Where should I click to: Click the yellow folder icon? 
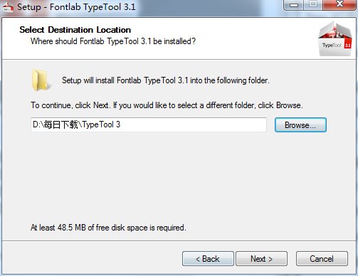41,80
